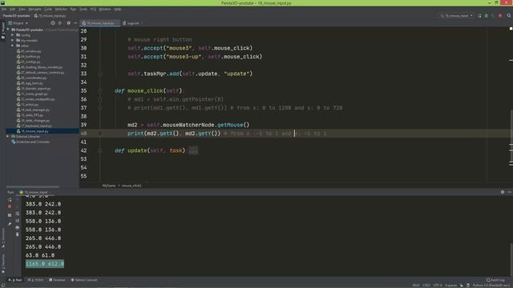Click the pin tab icon in Run panel

(10, 224)
